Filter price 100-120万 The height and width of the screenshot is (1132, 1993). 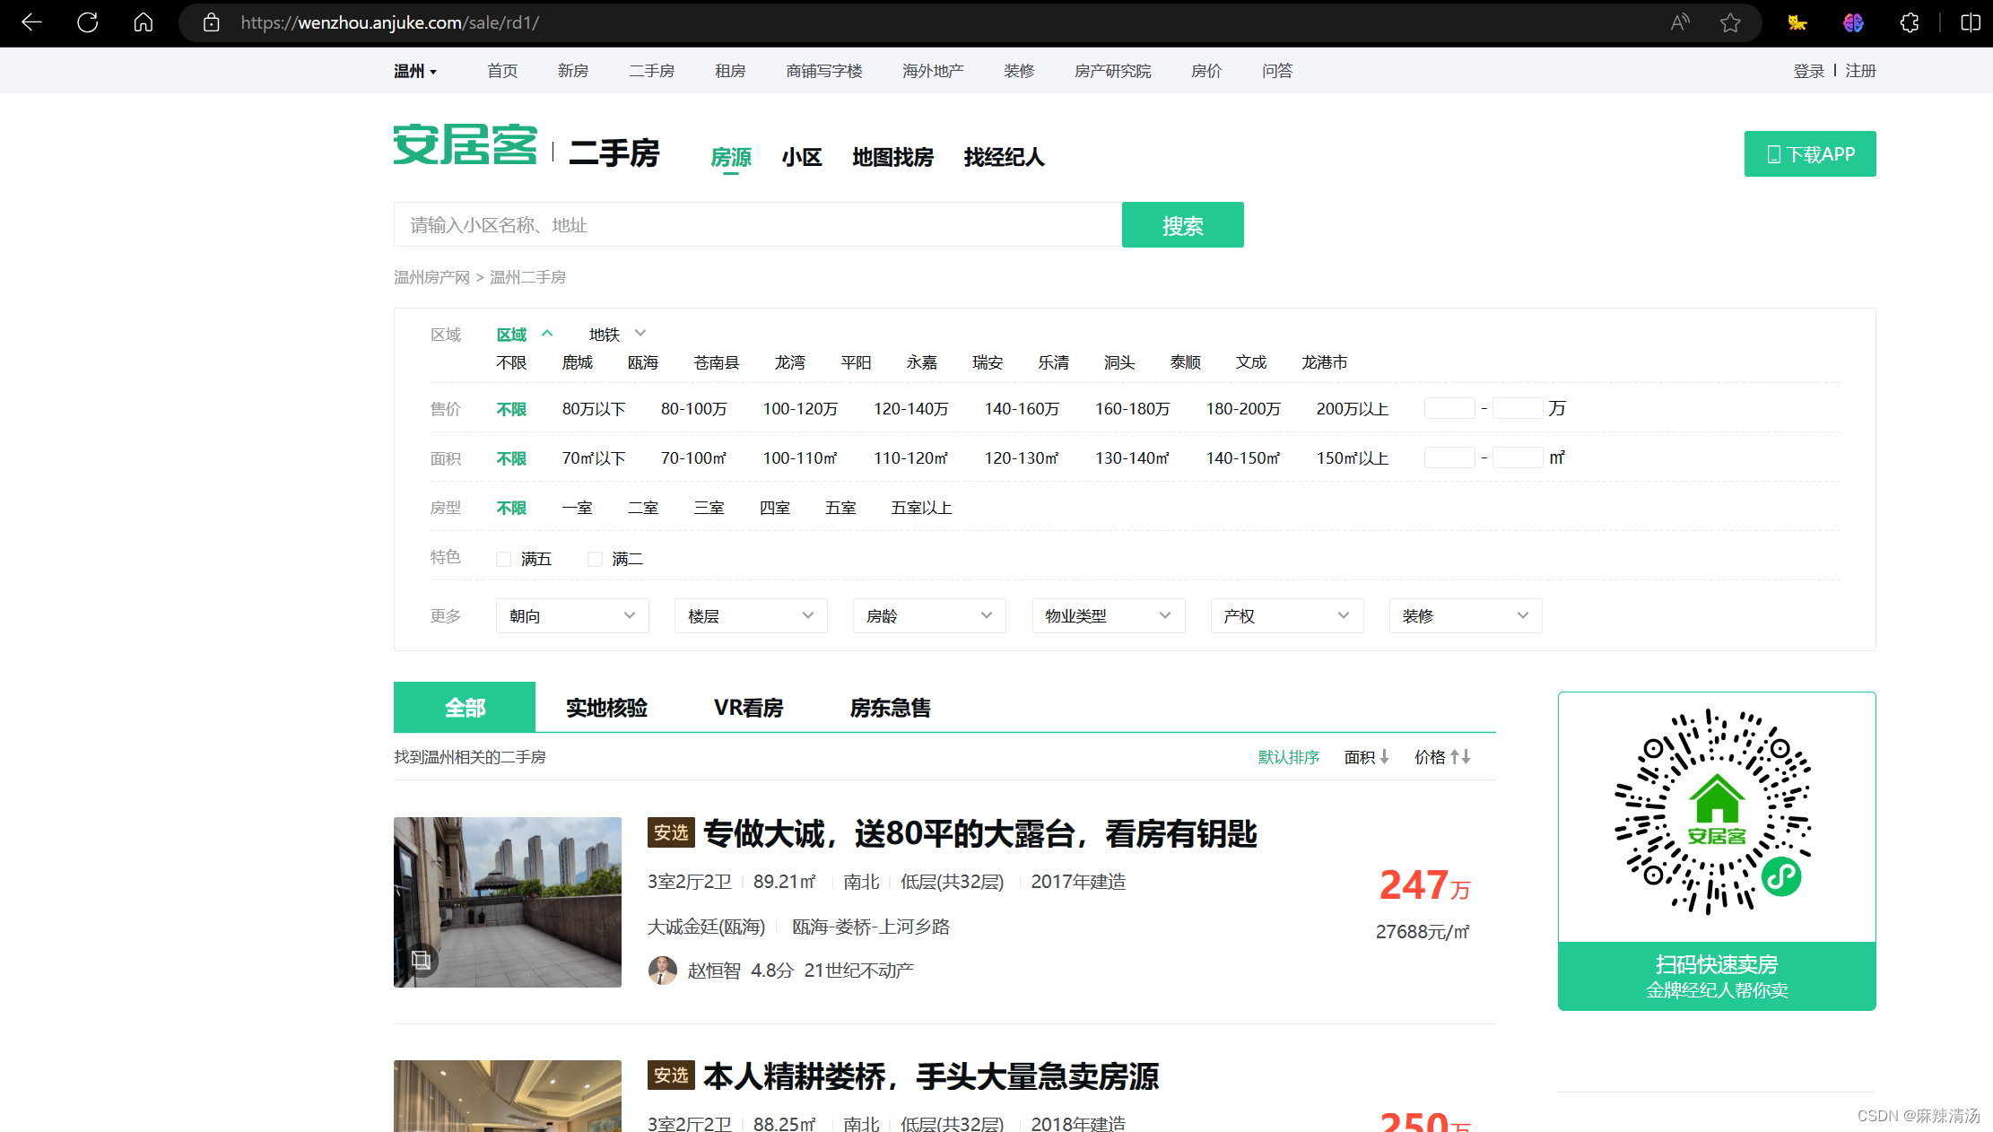[x=800, y=409]
